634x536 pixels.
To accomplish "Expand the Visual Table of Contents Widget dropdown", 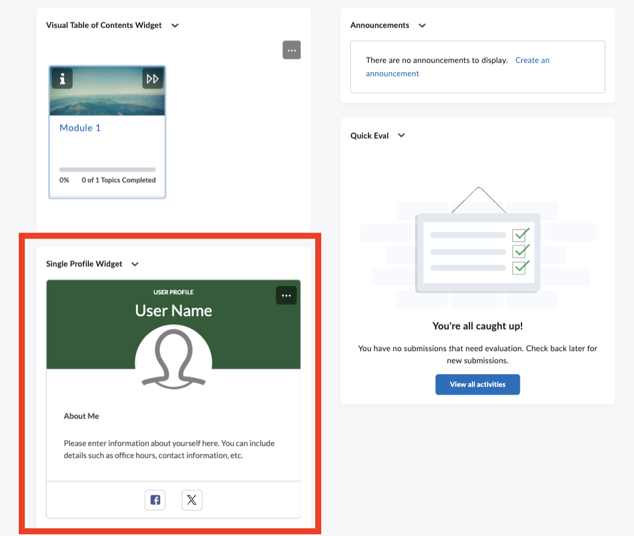I will (175, 25).
